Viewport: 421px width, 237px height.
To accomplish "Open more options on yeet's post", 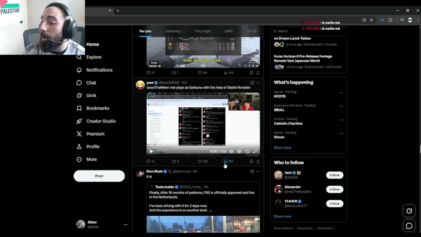I will [x=258, y=83].
